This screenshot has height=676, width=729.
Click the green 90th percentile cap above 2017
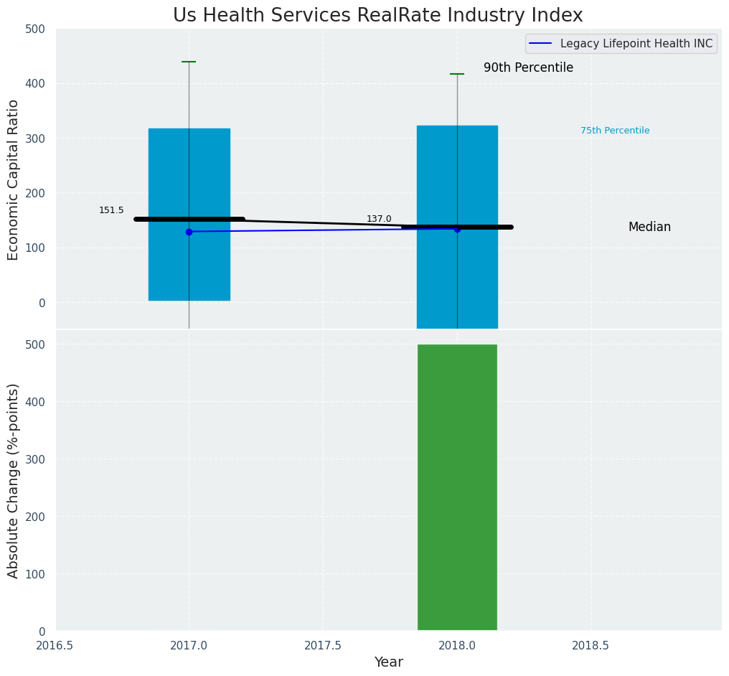(x=189, y=62)
